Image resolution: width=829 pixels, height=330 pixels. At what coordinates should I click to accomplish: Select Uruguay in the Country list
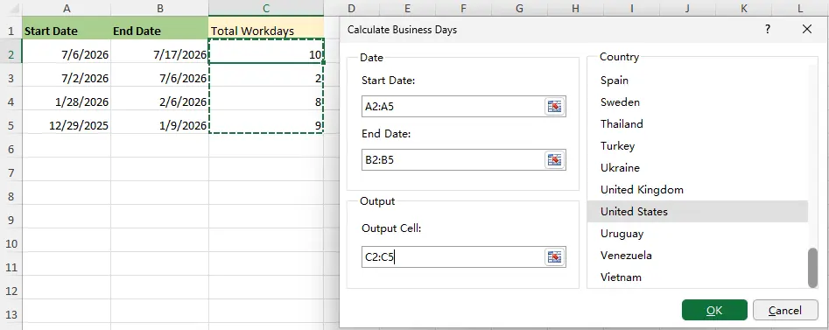698,233
